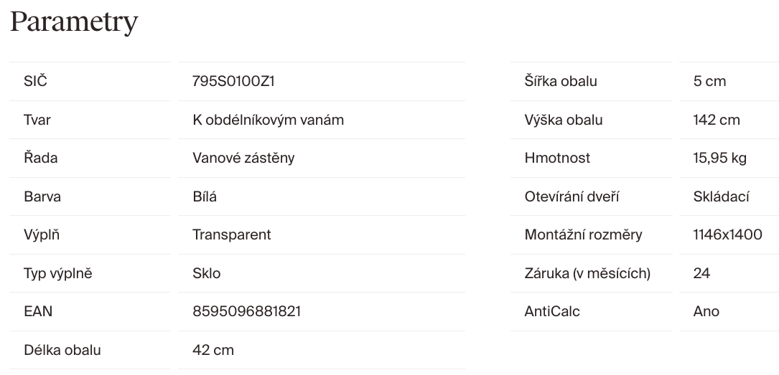Click the Délka obalu value 42 cm
This screenshot has height=375, width=779.
coord(213,350)
